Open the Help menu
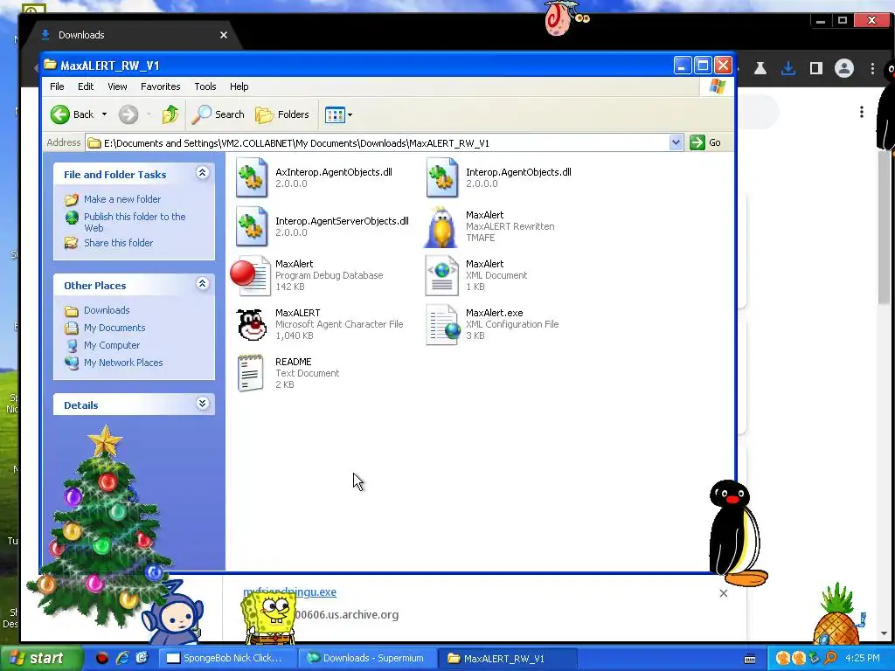 click(239, 86)
